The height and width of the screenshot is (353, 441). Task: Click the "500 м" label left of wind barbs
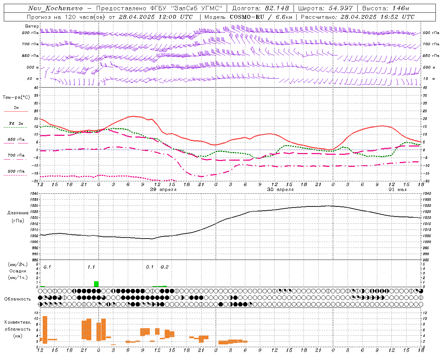tap(33, 67)
